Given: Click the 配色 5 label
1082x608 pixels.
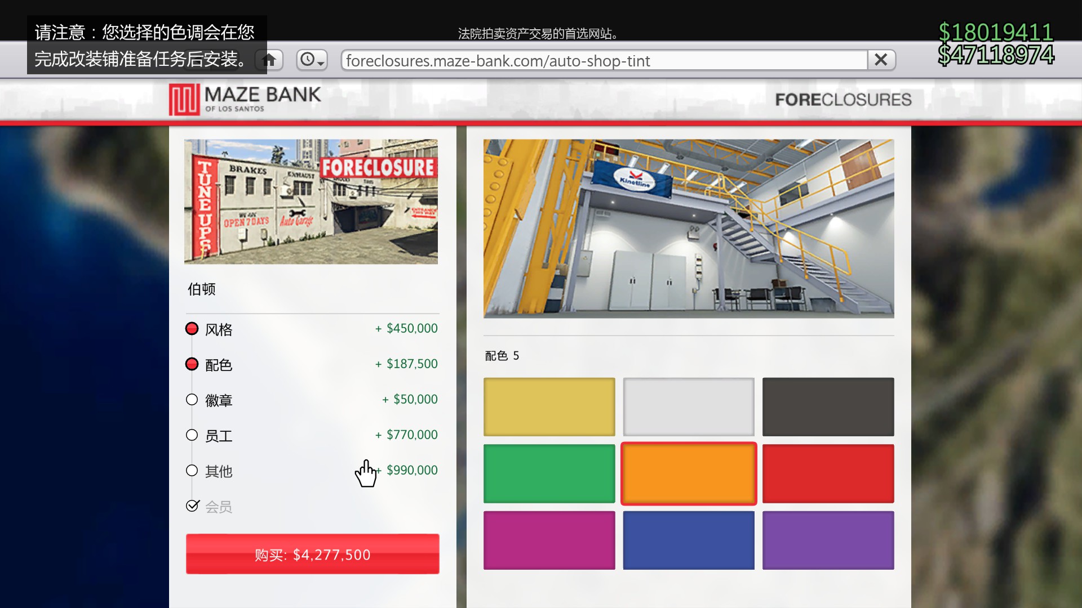Looking at the screenshot, I should (x=502, y=356).
